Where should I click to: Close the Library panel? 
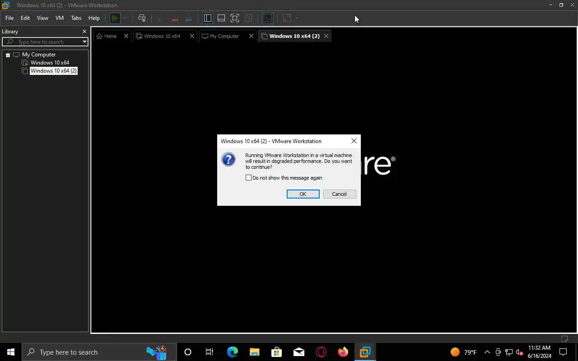pyautogui.click(x=84, y=32)
